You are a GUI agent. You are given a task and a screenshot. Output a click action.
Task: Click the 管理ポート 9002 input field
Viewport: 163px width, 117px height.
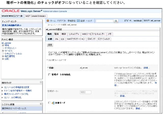tap(85, 92)
